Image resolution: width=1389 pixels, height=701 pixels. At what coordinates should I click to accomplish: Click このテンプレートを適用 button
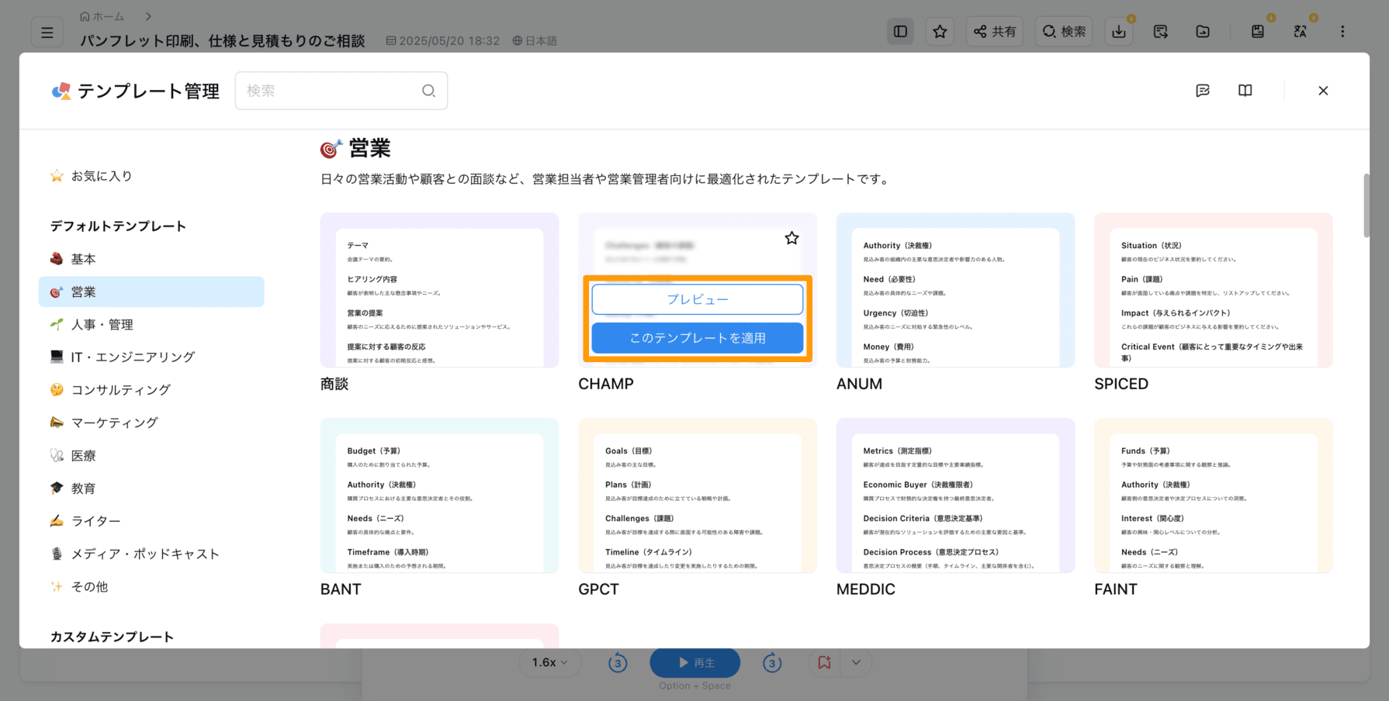(697, 338)
